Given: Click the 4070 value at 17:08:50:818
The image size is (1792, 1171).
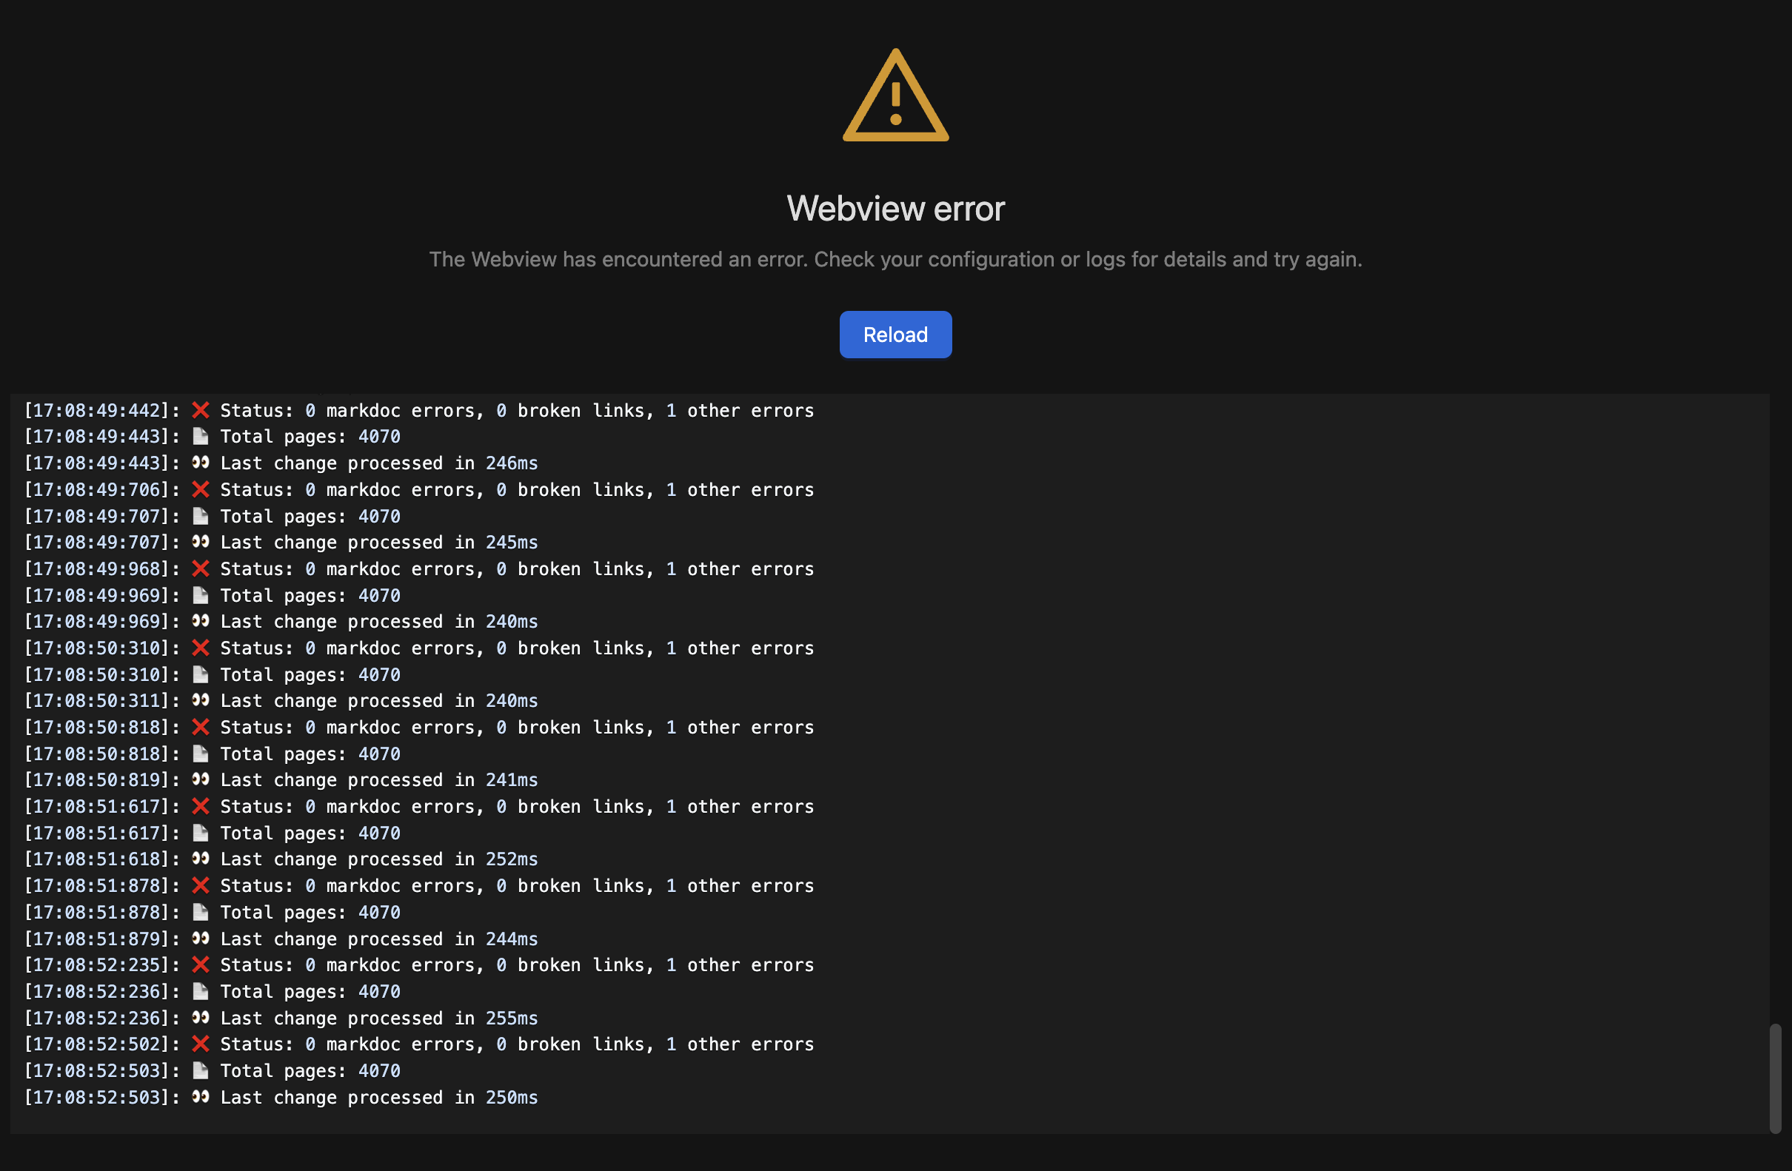Looking at the screenshot, I should pyautogui.click(x=378, y=754).
